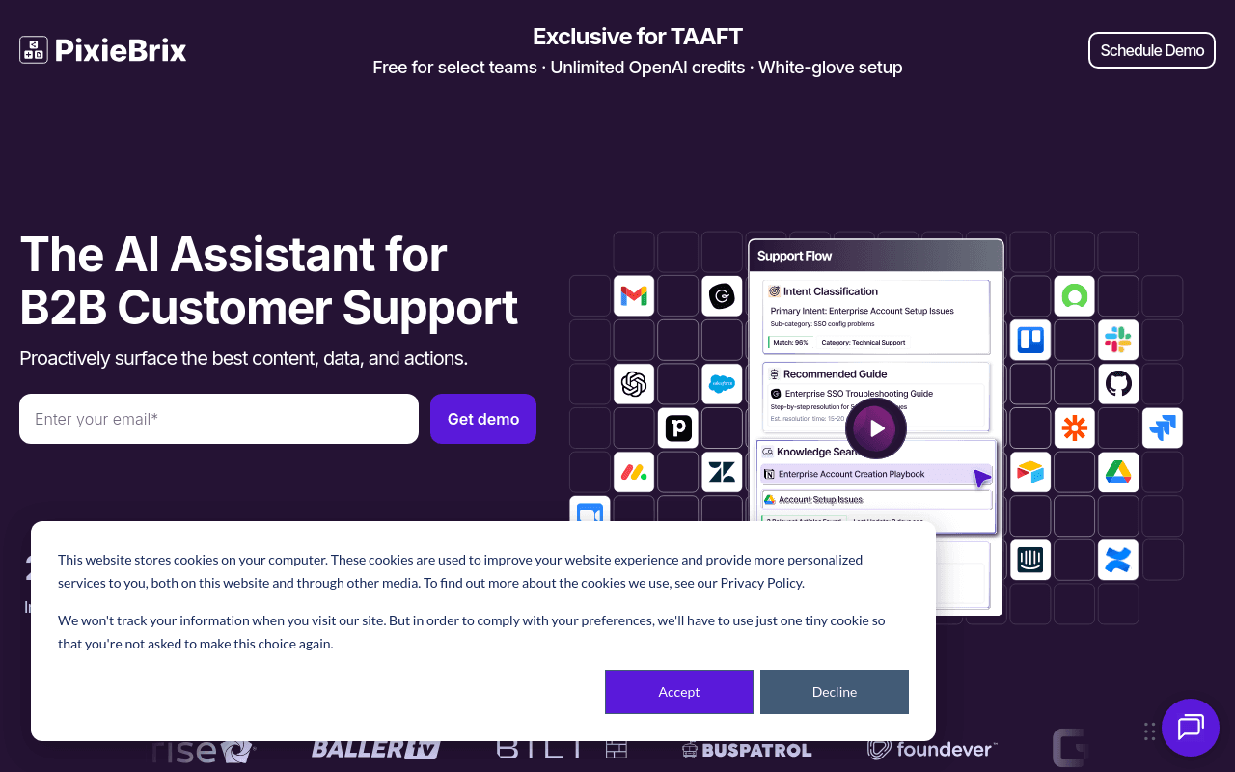Click the Slack integration icon
The height and width of the screenshot is (772, 1235).
coord(1118,341)
